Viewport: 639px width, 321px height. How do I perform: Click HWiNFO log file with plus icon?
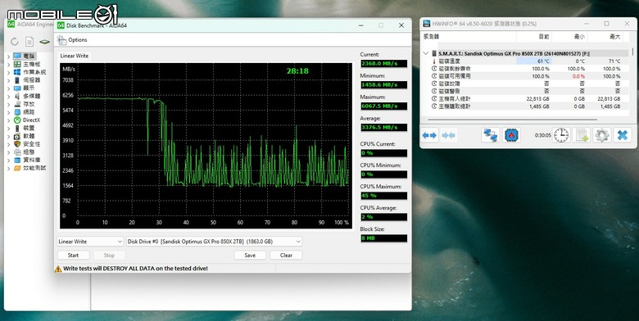pyautogui.click(x=581, y=135)
